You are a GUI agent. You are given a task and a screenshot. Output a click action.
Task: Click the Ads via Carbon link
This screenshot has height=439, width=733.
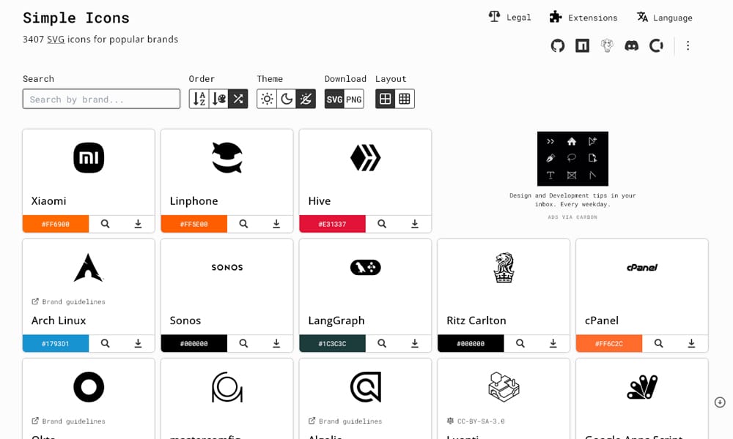(x=572, y=217)
